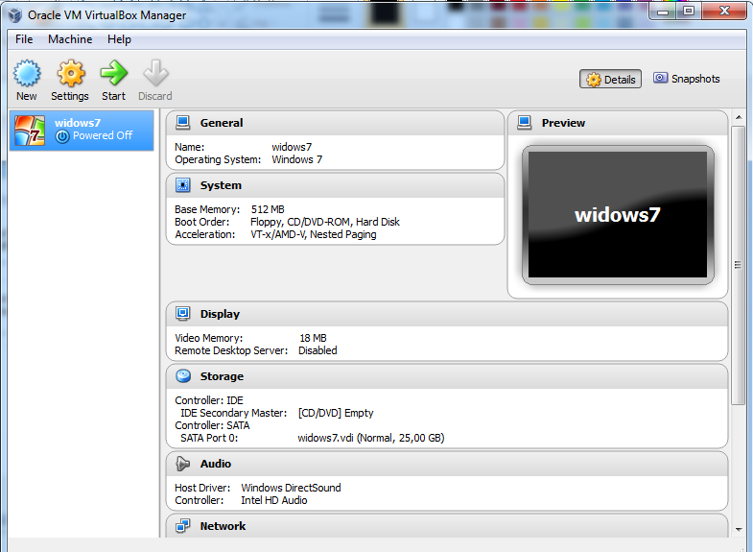Click the Operating System value Windows 7
Viewport: 753px width, 552px height.
(x=297, y=159)
